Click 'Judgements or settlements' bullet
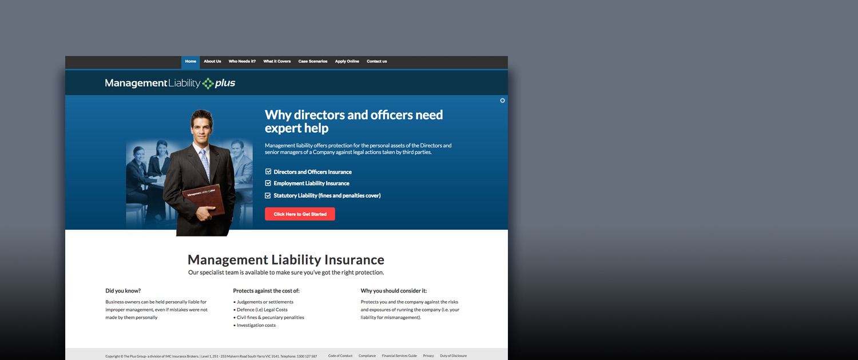The height and width of the screenshot is (360, 858). pyautogui.click(x=263, y=302)
